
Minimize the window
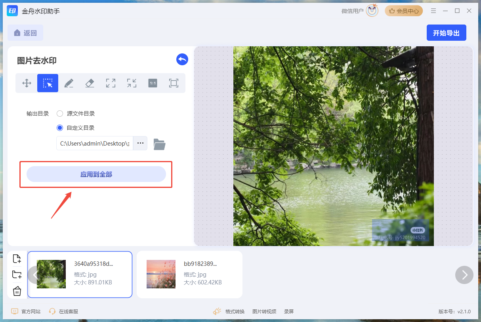445,11
